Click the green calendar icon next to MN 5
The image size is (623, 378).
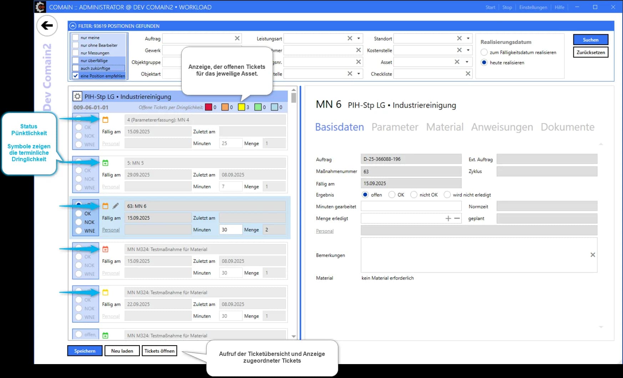(106, 163)
